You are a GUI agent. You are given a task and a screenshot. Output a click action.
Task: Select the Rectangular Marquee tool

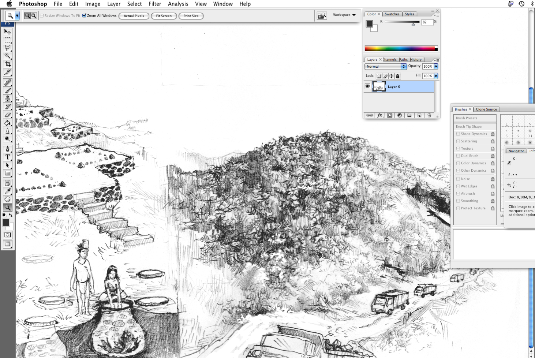pos(8,40)
